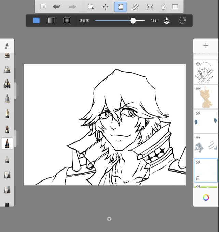The image size is (219, 232).
Task: Select the line art layer thumbnail
Action: tap(206, 72)
